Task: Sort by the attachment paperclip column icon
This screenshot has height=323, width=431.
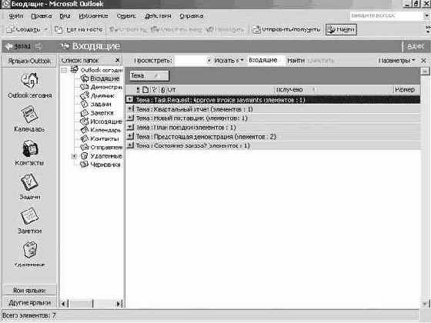Action: pos(162,89)
